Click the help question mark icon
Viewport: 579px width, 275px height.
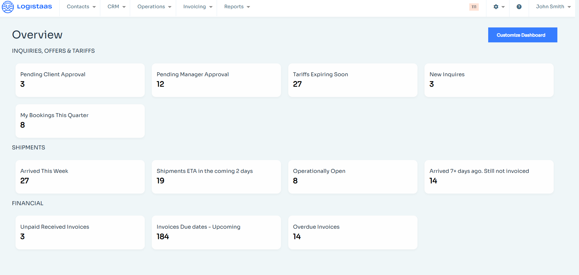tap(519, 7)
